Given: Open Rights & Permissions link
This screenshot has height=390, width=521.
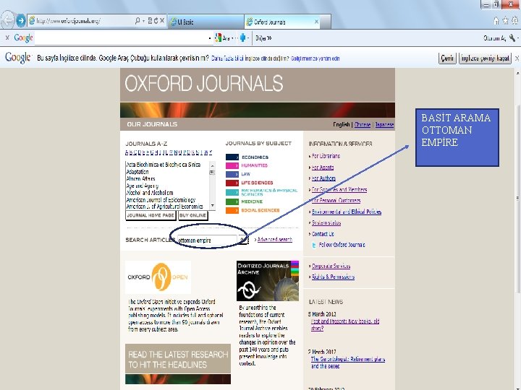Looking at the screenshot, I should tap(333, 277).
